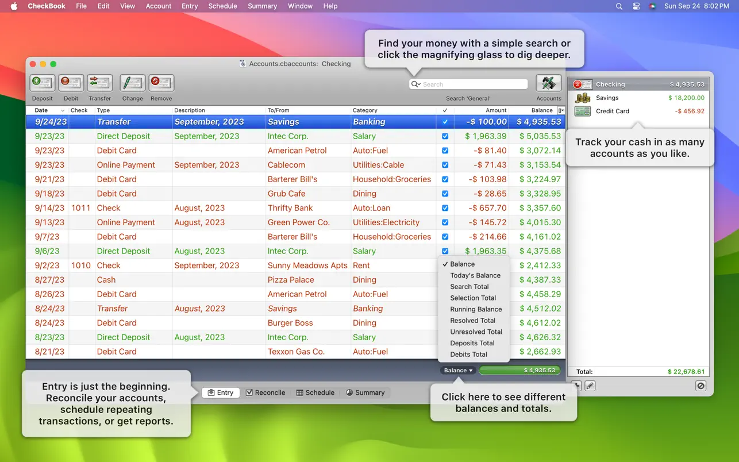Choose Today's Balance from the popup
This screenshot has height=462, width=739.
tap(475, 275)
